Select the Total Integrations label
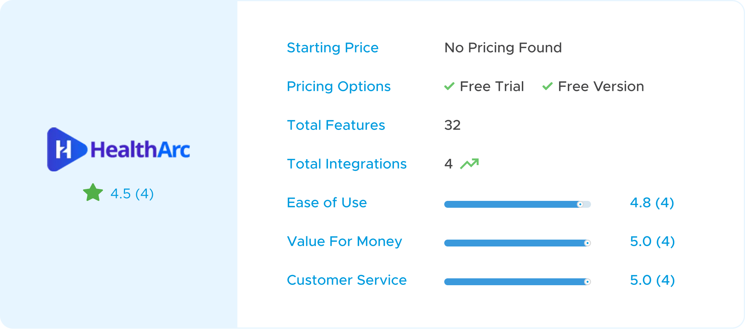This screenshot has height=329, width=745. pyautogui.click(x=347, y=164)
